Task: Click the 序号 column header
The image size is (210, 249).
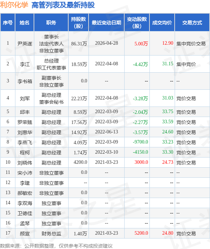Action: click(x=8, y=23)
